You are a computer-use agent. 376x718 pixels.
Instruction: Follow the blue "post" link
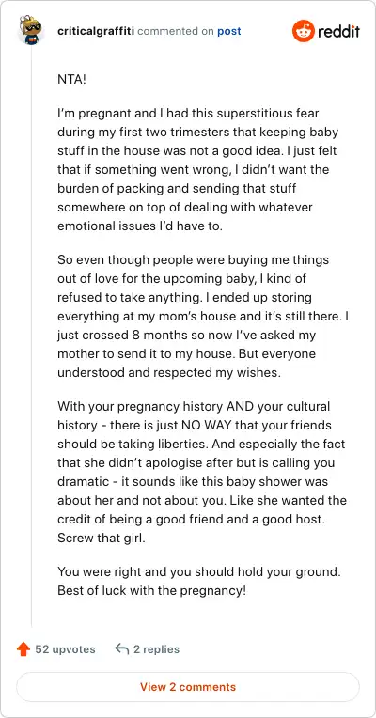pos(229,31)
